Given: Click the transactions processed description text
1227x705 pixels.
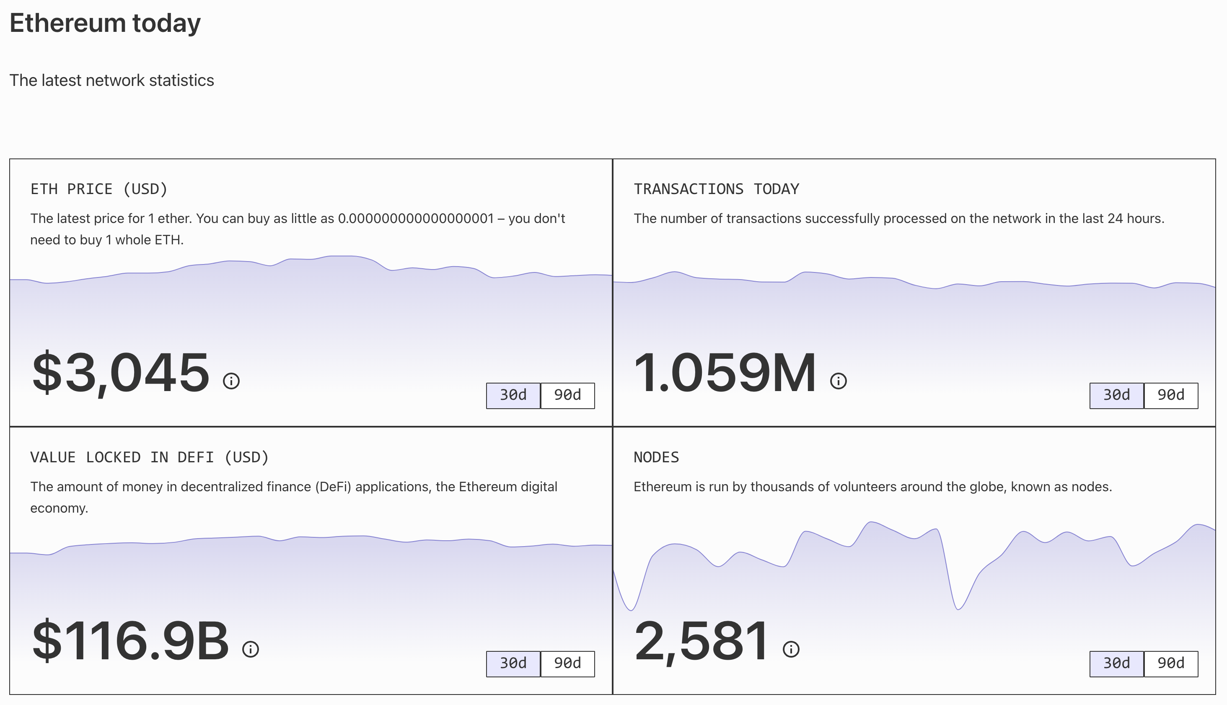Looking at the screenshot, I should click(899, 219).
